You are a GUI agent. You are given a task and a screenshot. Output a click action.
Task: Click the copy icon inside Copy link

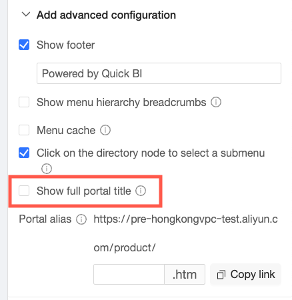point(221,275)
